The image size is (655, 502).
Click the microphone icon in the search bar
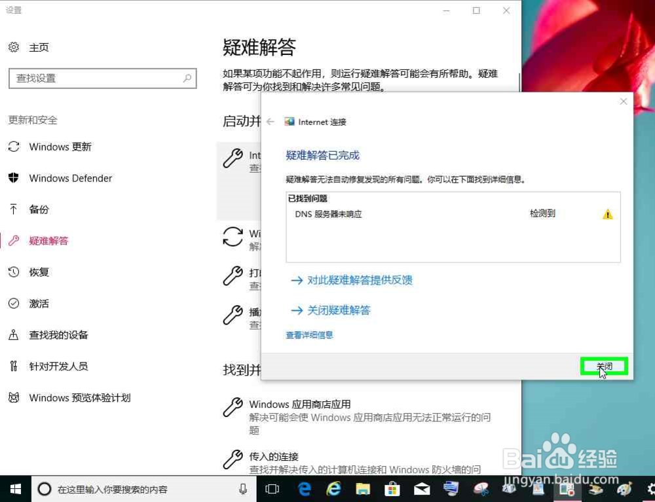(242, 488)
